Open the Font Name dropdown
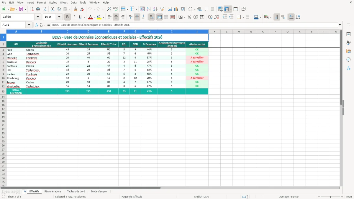Screen dimensions: 354x199 pyautogui.click(x=38, y=17)
